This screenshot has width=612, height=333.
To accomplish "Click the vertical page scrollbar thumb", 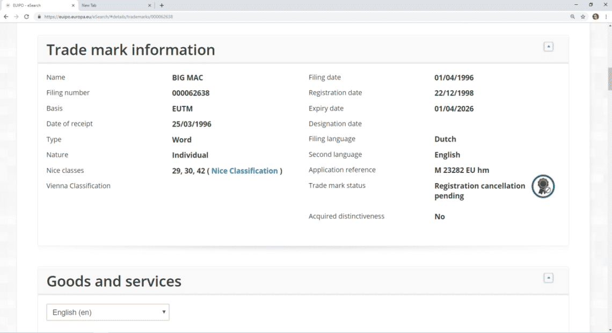I will pos(609,79).
